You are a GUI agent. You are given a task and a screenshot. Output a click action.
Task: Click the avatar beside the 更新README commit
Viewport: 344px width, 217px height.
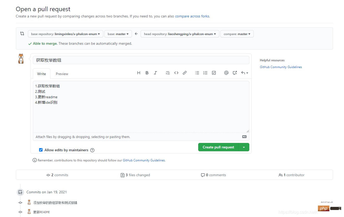click(29, 212)
